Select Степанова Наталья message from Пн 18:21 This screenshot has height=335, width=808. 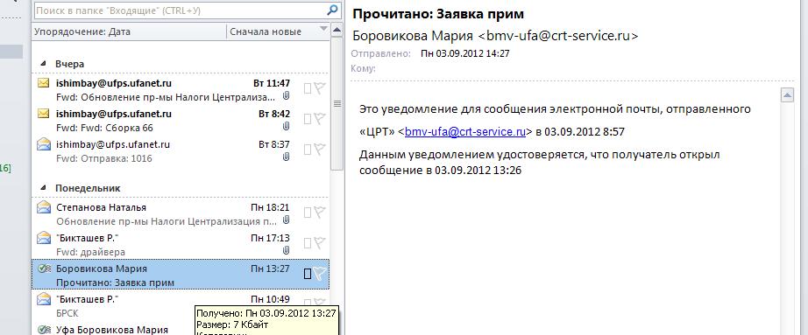(180, 213)
